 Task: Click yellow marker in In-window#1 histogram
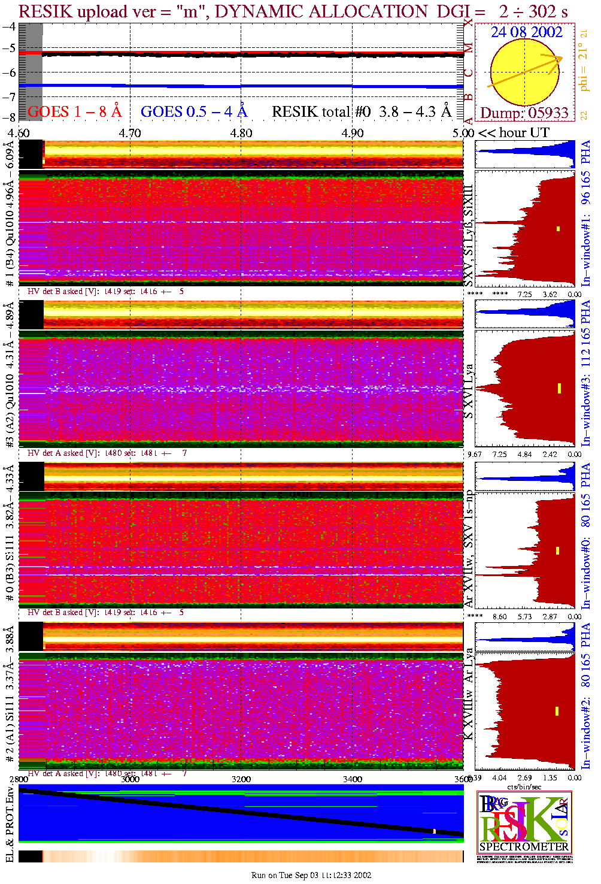558,228
